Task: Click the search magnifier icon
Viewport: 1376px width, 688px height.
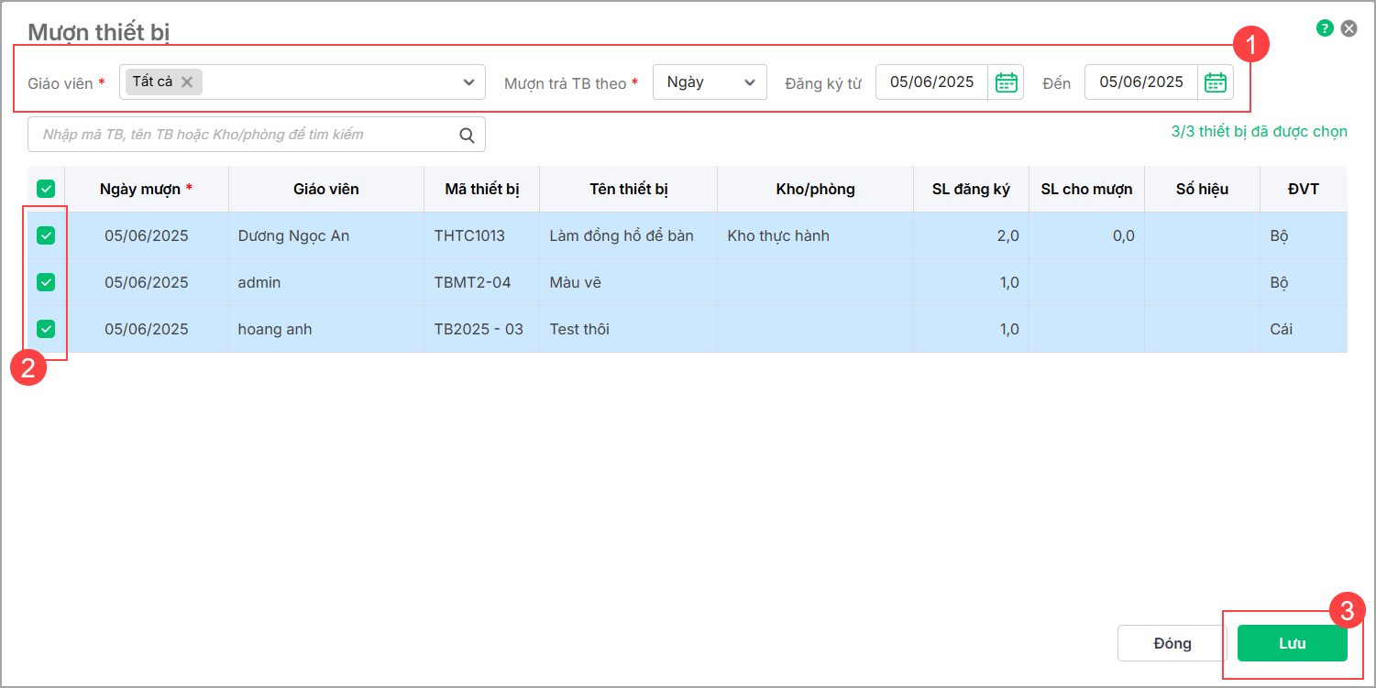Action: point(467,136)
